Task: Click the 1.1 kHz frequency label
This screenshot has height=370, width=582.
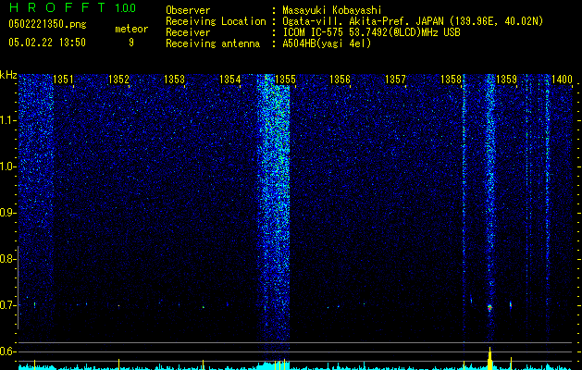Action: pos(7,120)
